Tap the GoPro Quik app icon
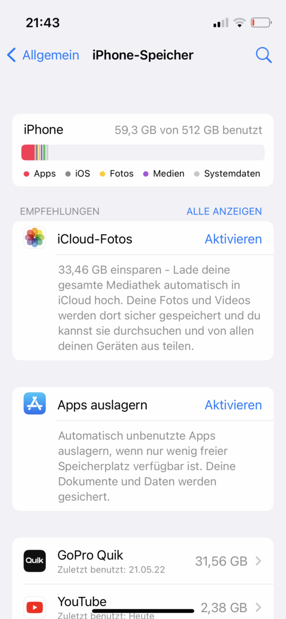The height and width of the screenshot is (619, 286). [35, 561]
